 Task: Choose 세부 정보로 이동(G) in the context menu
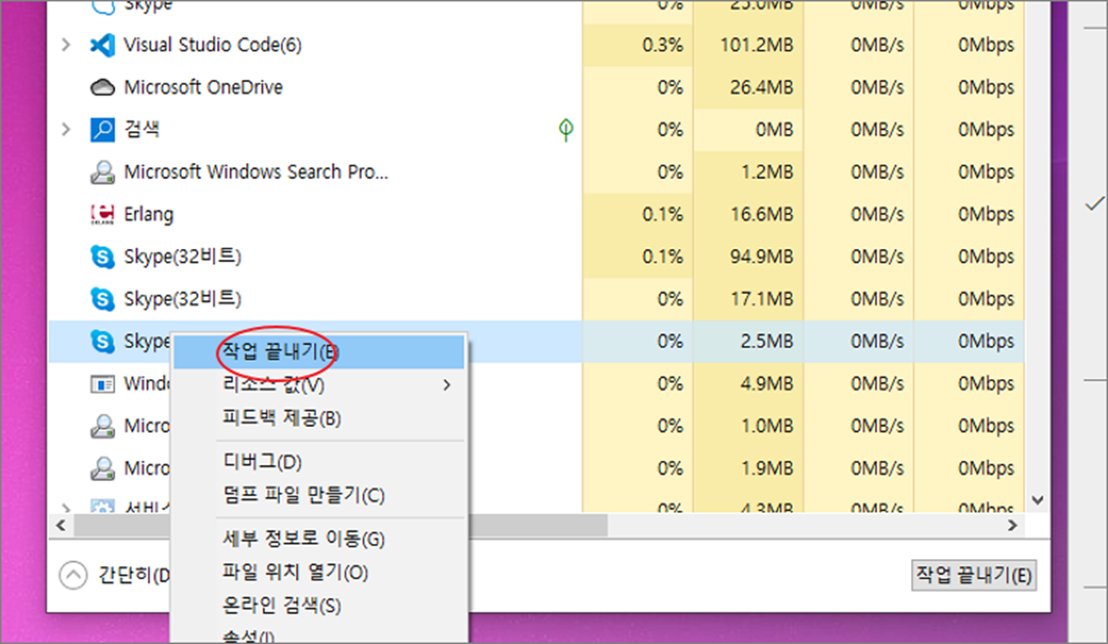(317, 539)
